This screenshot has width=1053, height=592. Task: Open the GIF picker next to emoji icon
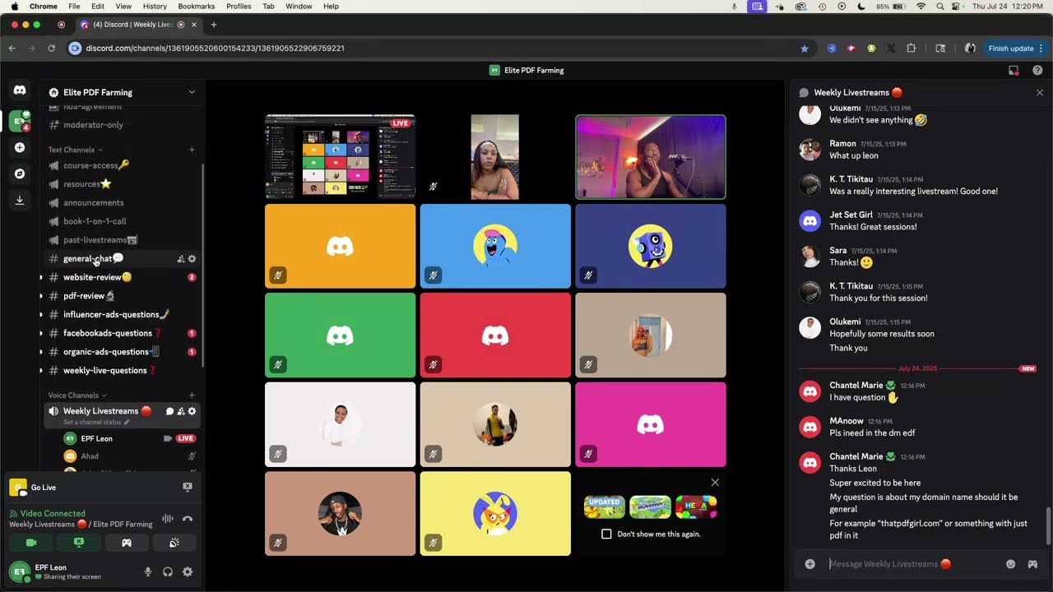pos(1032,563)
